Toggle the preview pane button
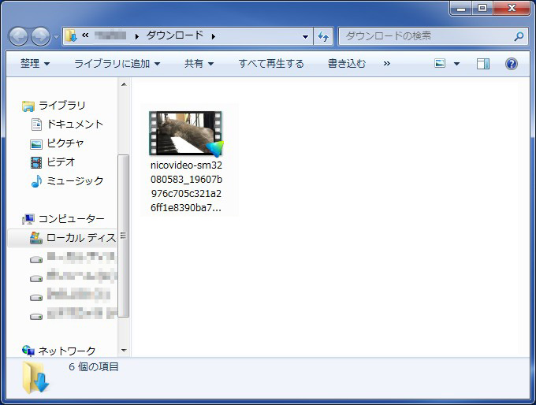 483,64
